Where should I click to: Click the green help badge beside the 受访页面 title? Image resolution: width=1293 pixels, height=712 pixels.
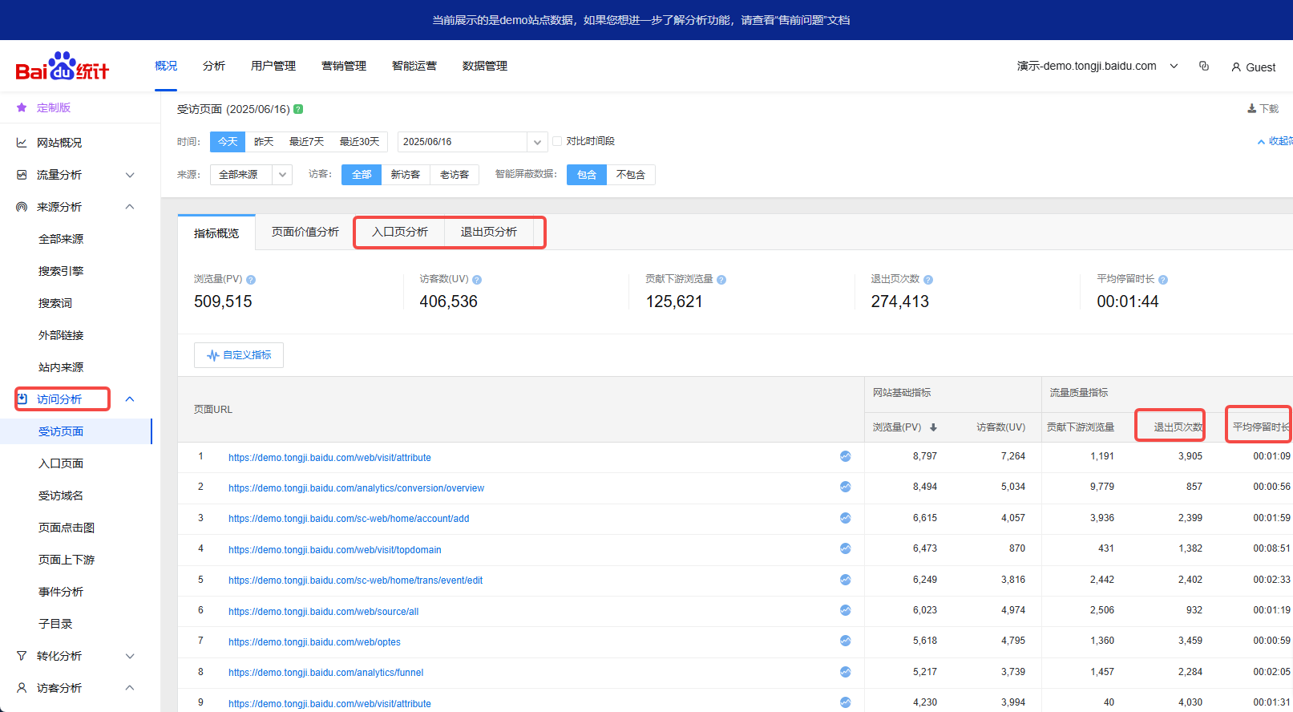[x=298, y=109]
